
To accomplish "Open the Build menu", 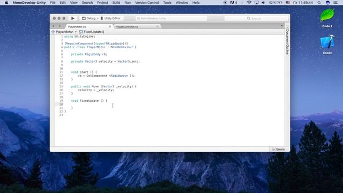I will pos(116,3).
